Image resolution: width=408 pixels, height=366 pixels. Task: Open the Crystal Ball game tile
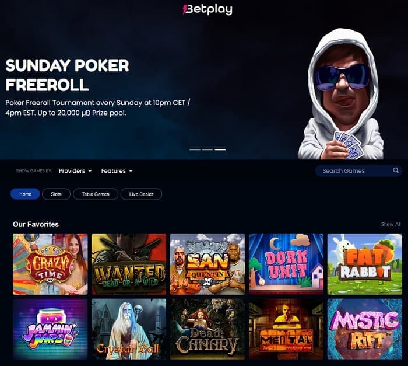coord(129,329)
